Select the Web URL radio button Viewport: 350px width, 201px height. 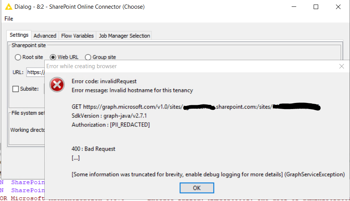coord(53,57)
